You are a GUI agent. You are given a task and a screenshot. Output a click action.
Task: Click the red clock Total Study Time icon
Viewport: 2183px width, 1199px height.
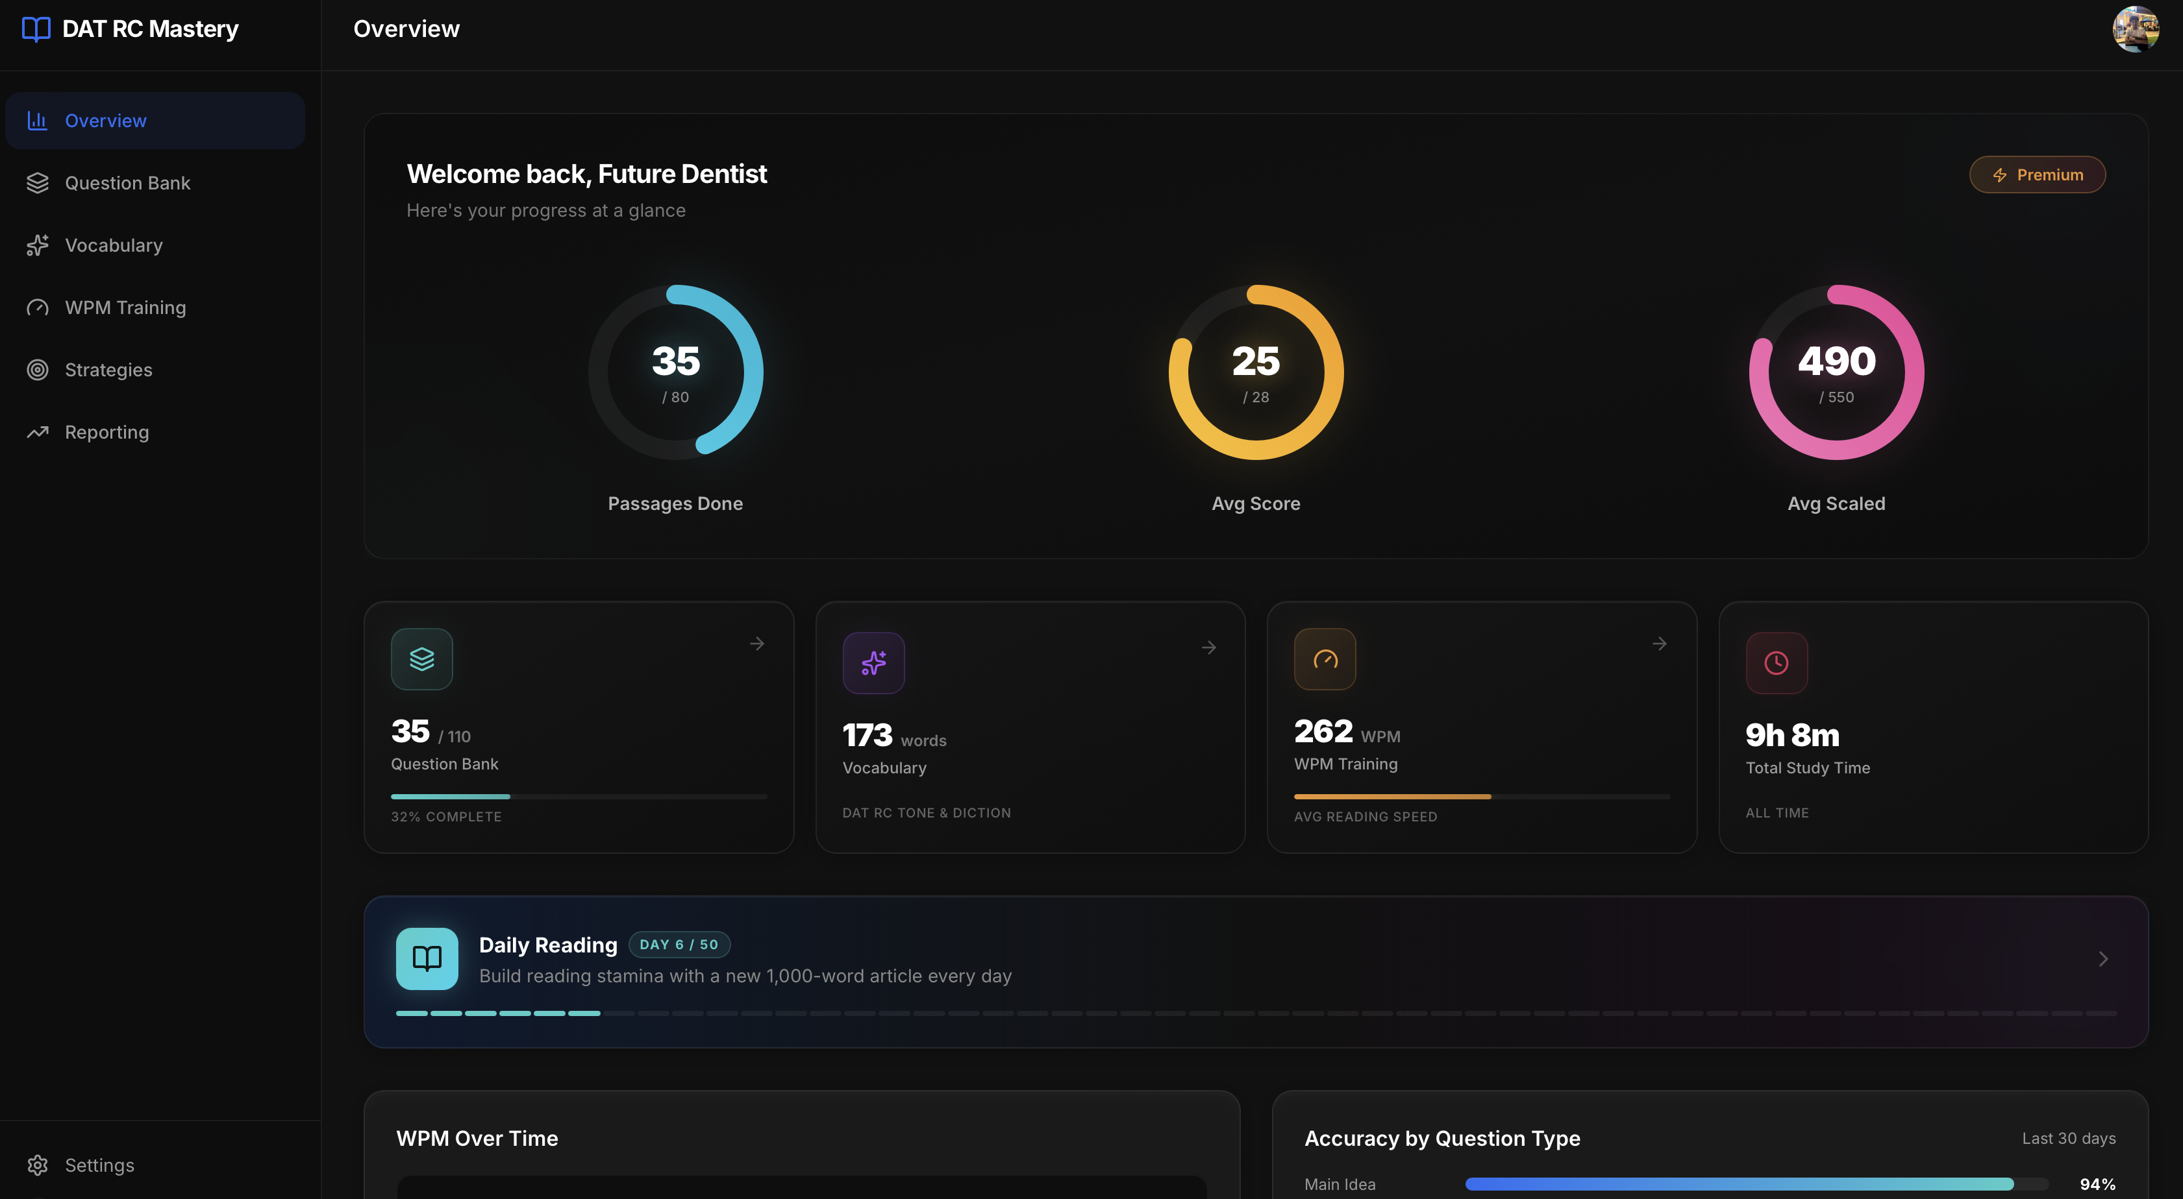[1777, 663]
